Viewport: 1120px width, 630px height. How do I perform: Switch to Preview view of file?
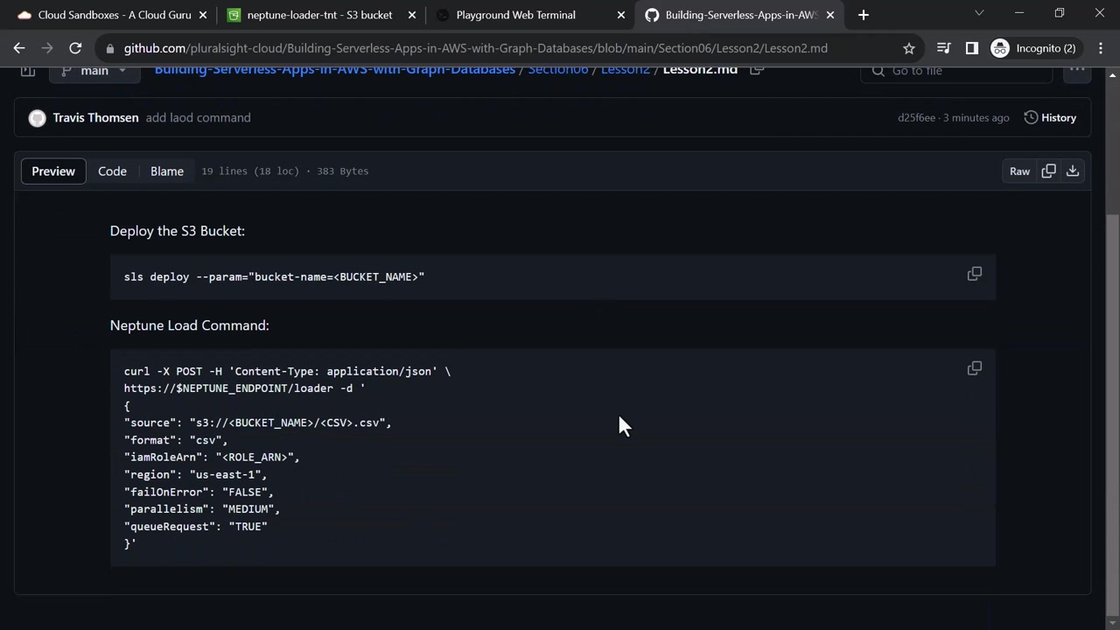(x=53, y=171)
